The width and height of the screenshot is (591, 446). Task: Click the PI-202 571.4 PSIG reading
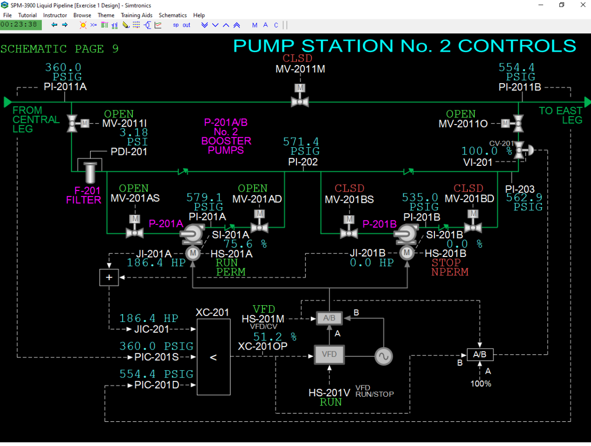(301, 147)
